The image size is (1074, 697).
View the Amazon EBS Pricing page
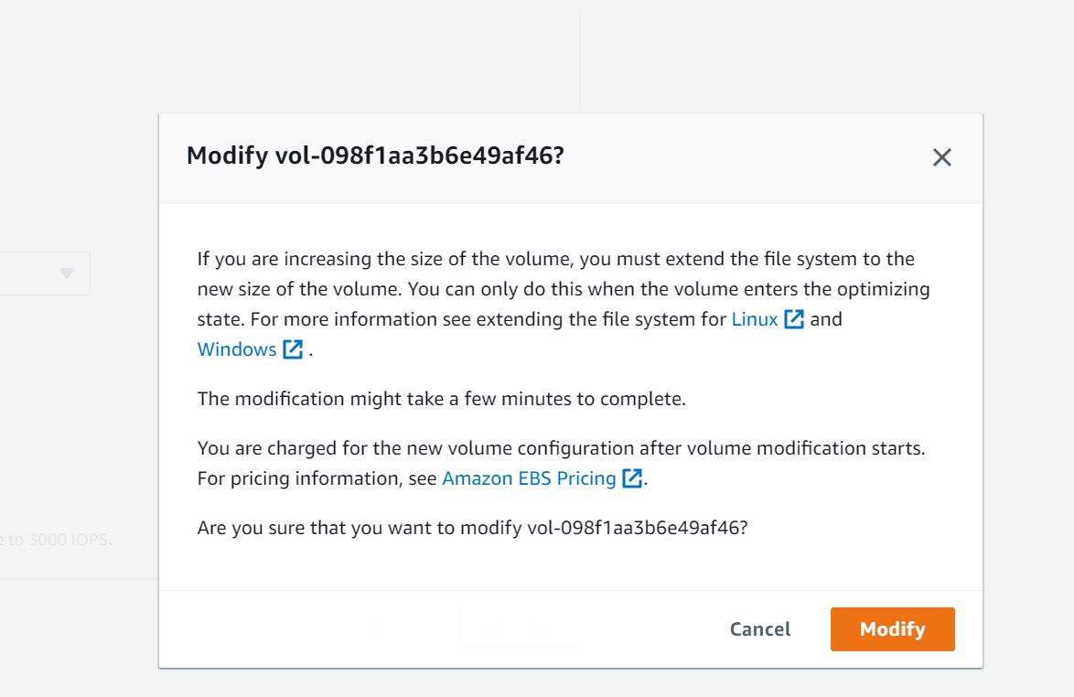529,478
